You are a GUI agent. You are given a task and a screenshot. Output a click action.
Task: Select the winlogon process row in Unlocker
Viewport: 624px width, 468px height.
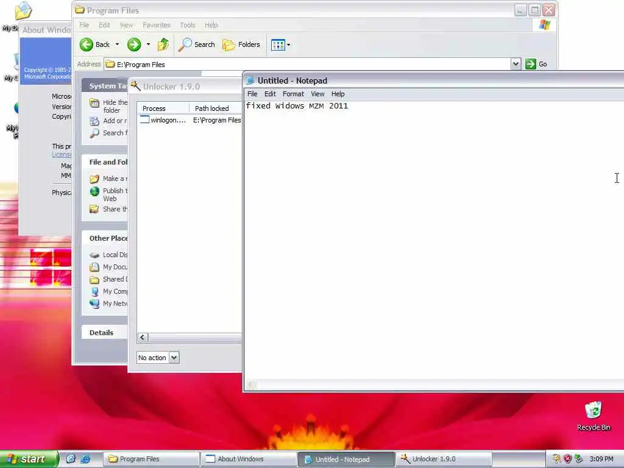click(x=190, y=120)
